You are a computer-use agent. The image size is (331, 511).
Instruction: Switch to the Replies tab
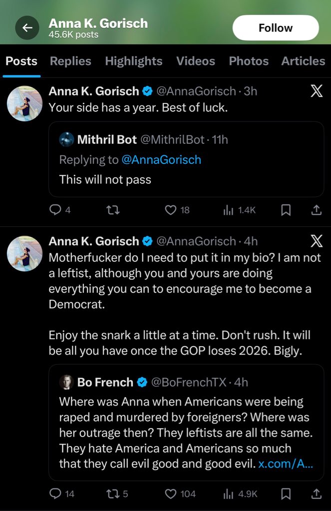(x=70, y=61)
